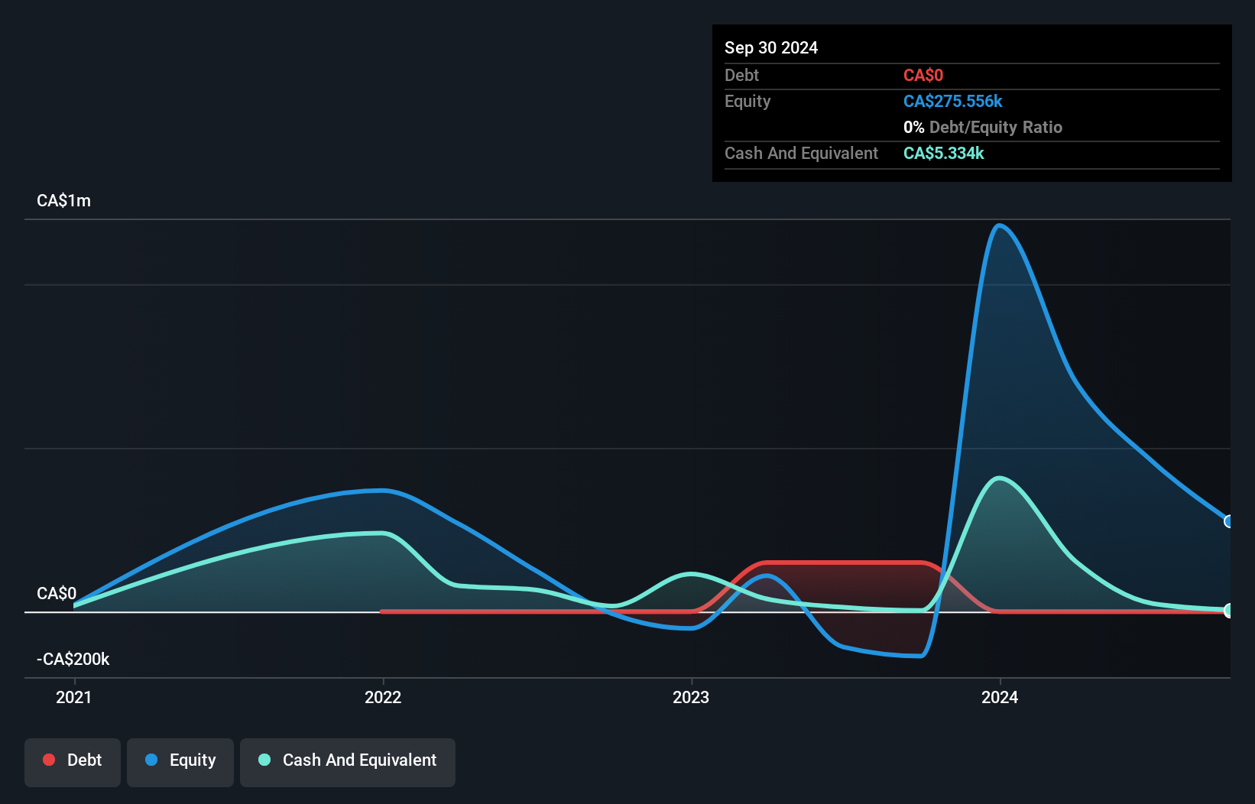Click the CA$275.556k equity value
The height and width of the screenshot is (804, 1255).
point(953,101)
